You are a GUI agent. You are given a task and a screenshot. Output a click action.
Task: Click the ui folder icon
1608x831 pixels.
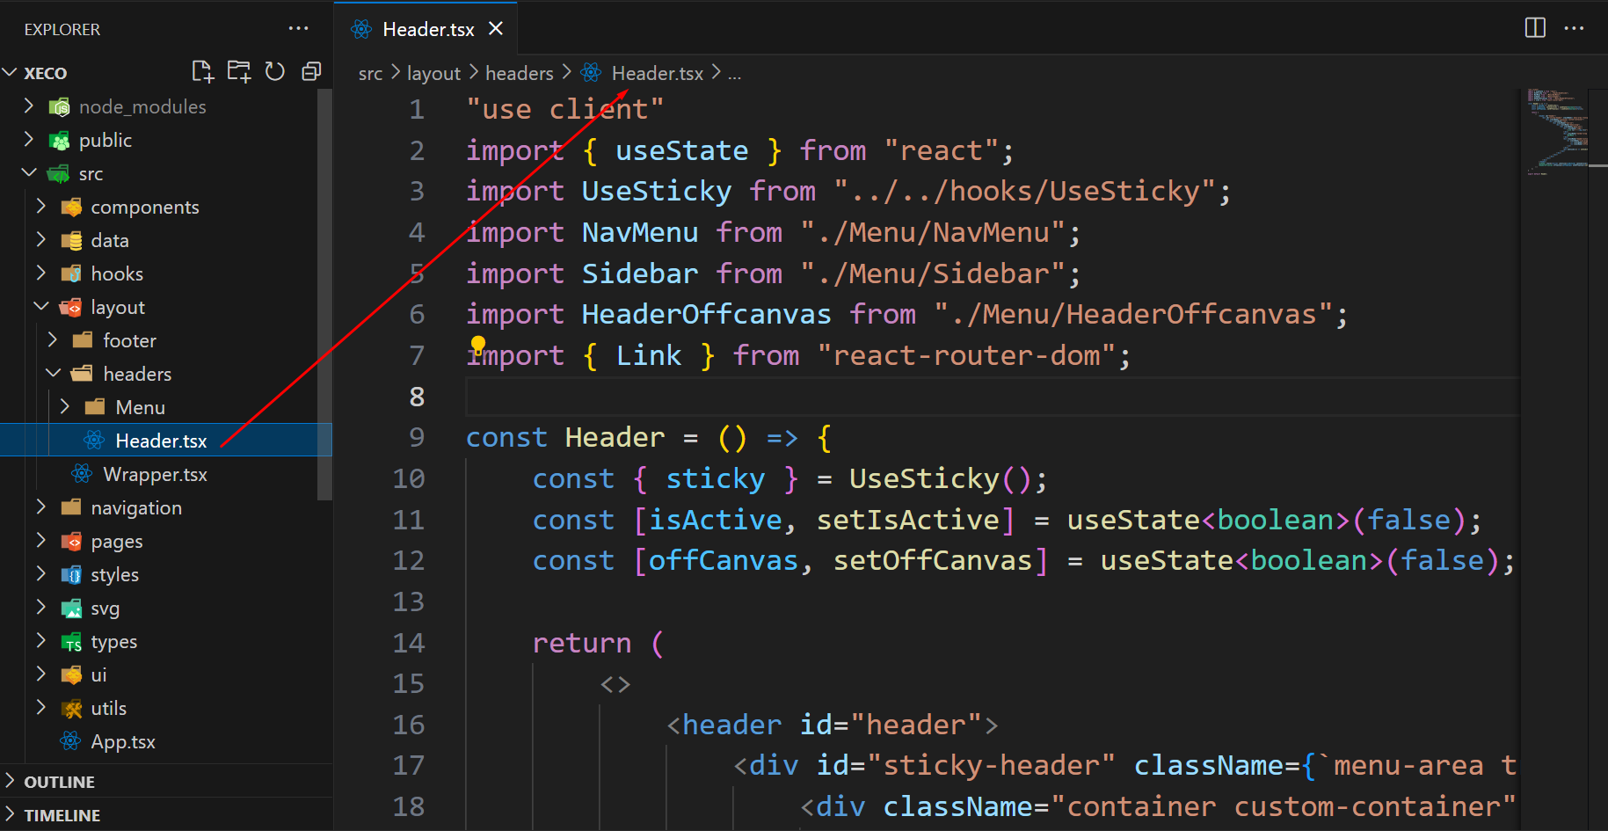71,675
